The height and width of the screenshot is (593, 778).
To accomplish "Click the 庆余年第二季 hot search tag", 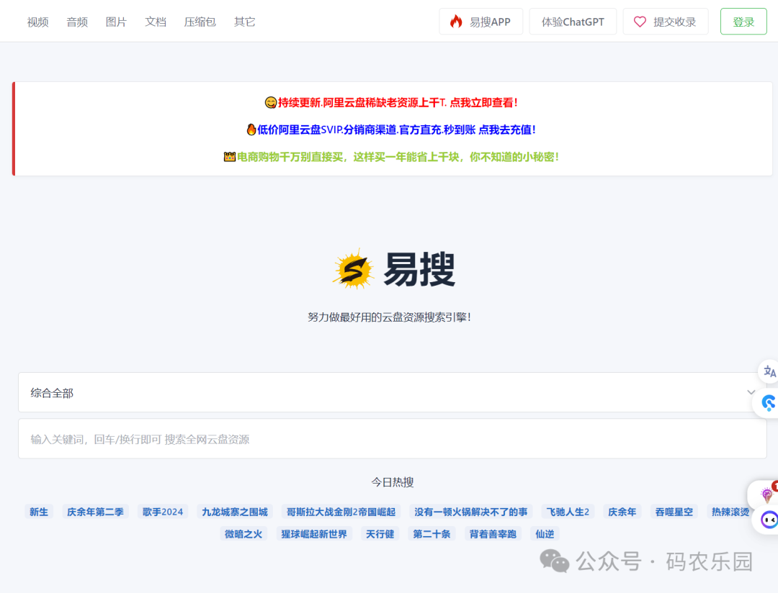I will 94,511.
